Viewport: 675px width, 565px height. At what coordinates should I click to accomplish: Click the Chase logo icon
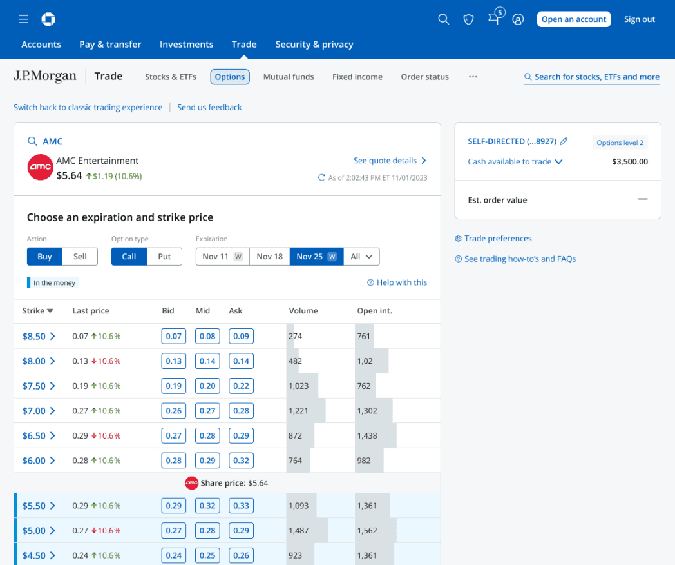pyautogui.click(x=48, y=19)
